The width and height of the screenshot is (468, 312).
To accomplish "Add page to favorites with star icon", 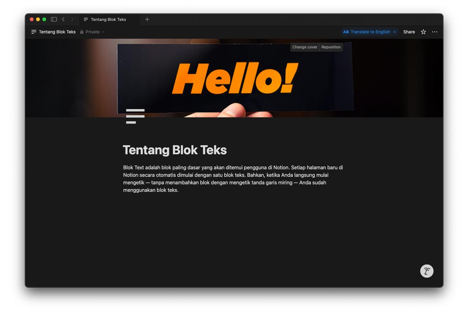I will pos(423,32).
